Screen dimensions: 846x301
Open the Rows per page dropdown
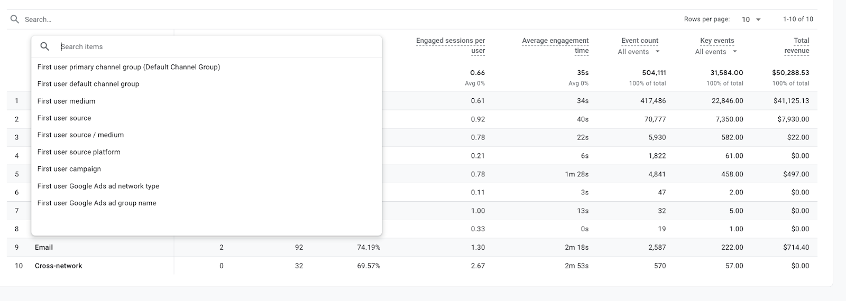(x=751, y=20)
